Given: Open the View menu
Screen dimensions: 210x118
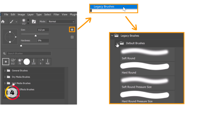Looking at the screenshot, I should (64, 14).
